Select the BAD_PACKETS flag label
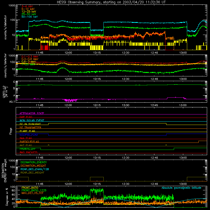 [x=29, y=152]
